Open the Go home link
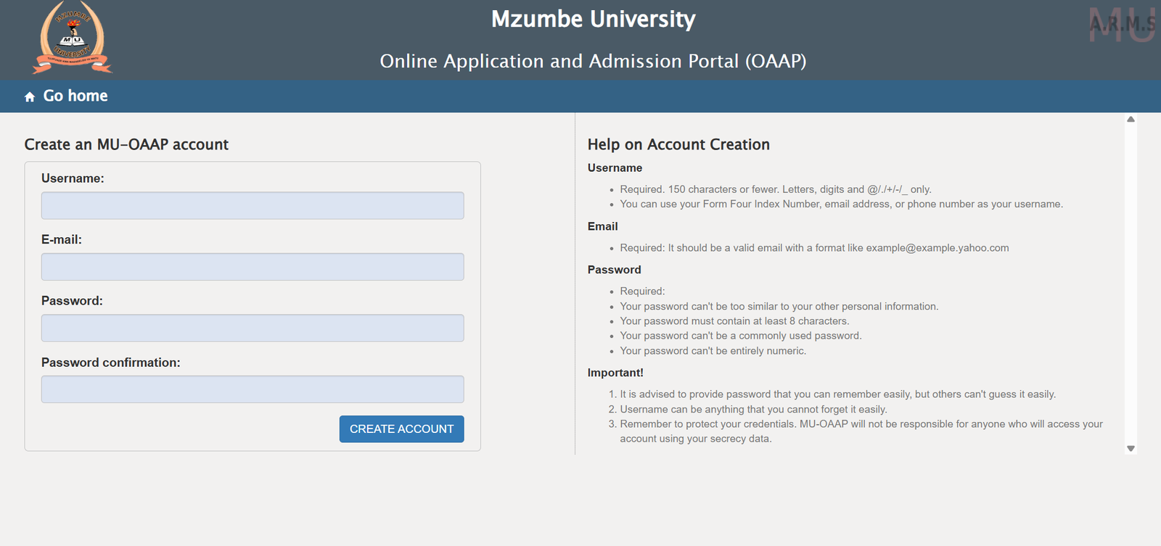 coord(75,96)
